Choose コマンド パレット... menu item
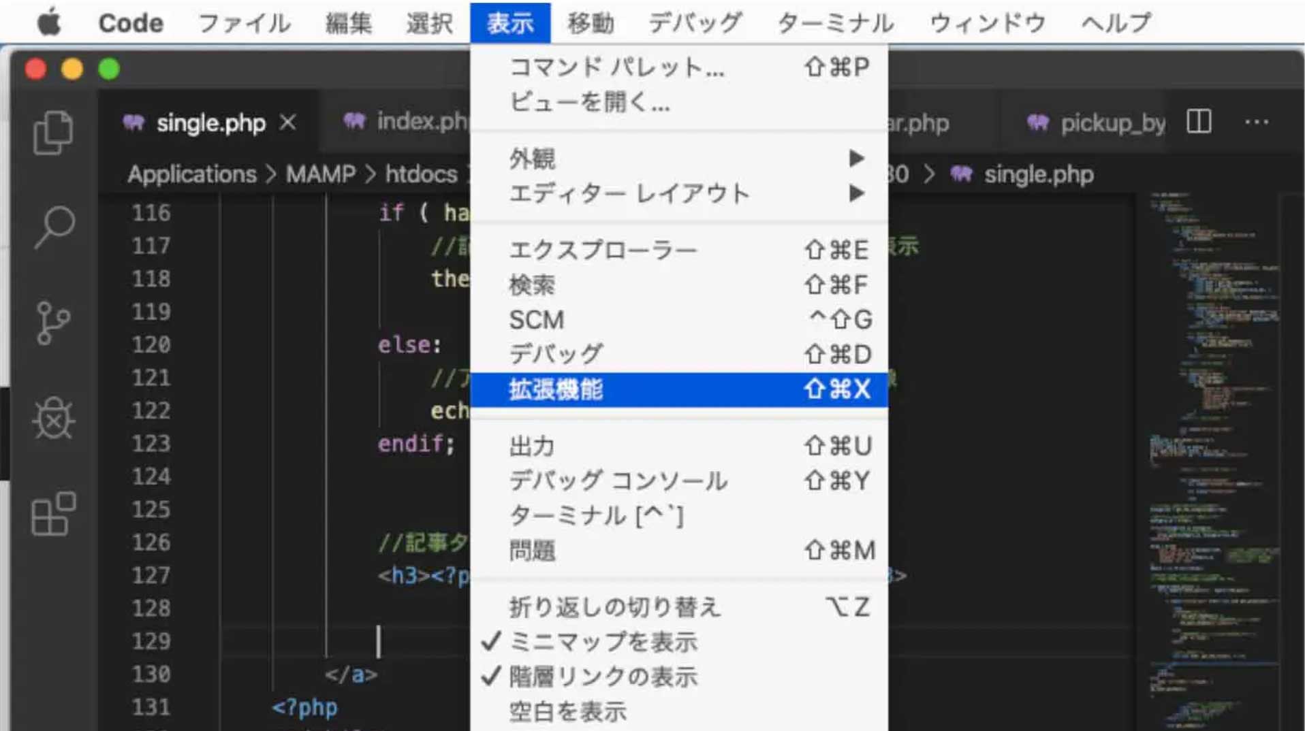Screen dimensions: 1305x731 pyautogui.click(x=679, y=67)
